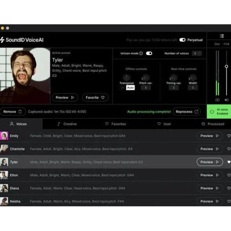Click the yellow minimize window dot
The image size is (231, 231).
(x=2, y=28)
